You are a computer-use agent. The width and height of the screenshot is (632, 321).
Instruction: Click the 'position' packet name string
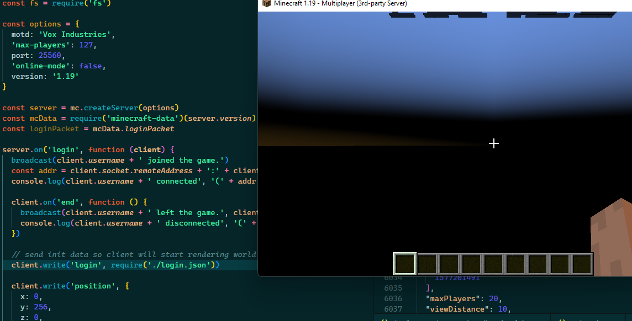pos(93,286)
